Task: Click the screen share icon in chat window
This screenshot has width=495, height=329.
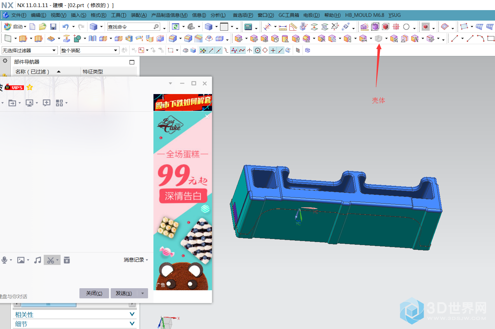Action: coord(30,103)
